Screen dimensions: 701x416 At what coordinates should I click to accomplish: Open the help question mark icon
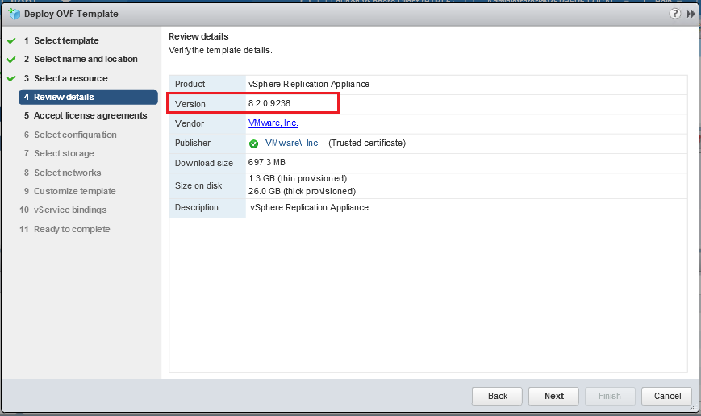click(674, 14)
